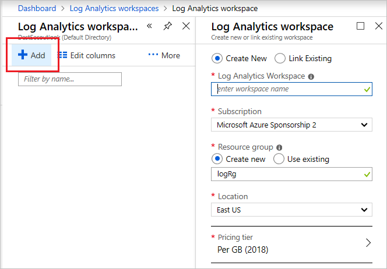Select the Create New radio option
Image resolution: width=387 pixels, height=269 pixels.
[x=217, y=58]
